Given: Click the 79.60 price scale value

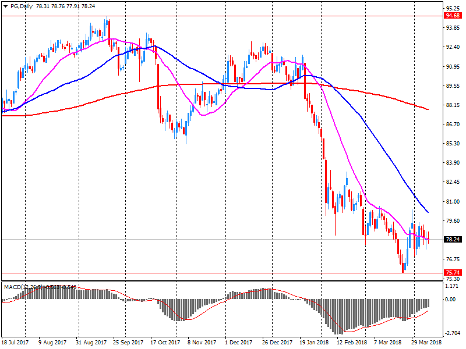Looking at the screenshot, I should 453,221.
